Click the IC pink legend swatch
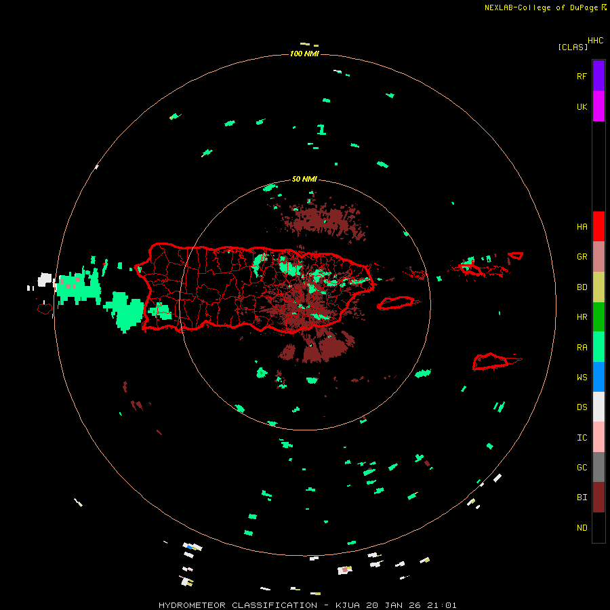 click(x=598, y=437)
